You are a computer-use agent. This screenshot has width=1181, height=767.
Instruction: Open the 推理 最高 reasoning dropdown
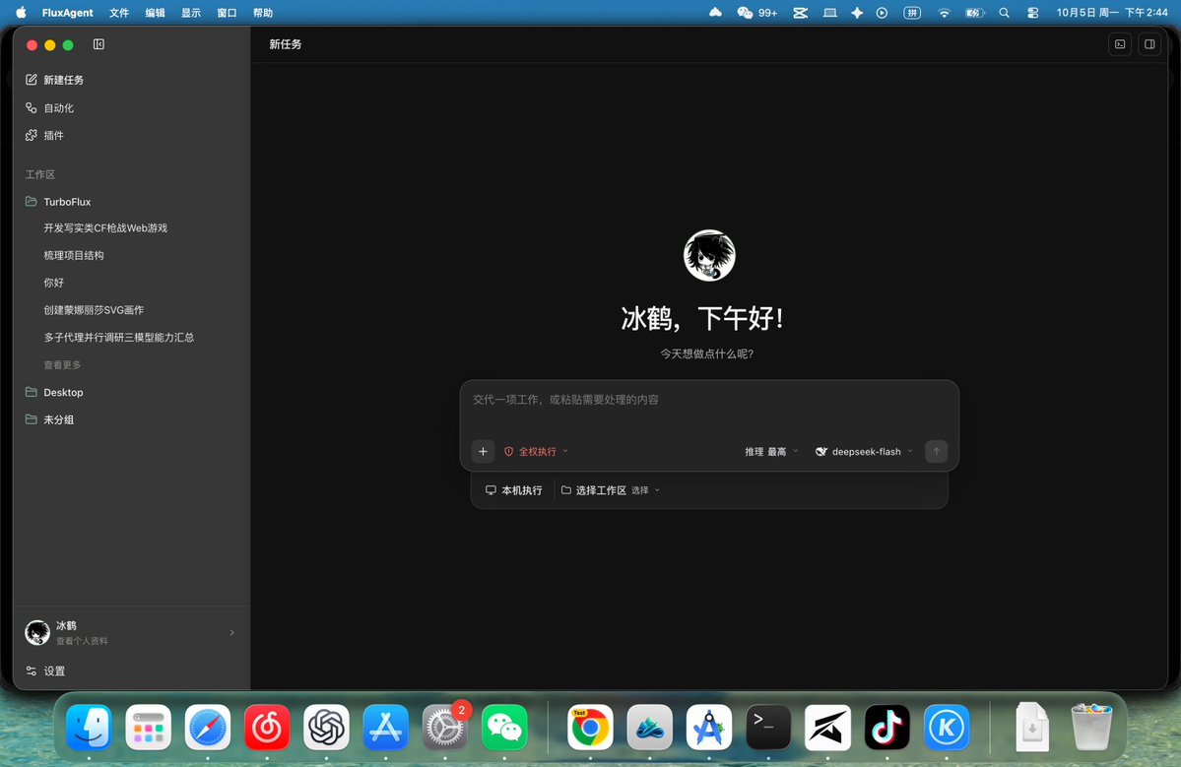tap(771, 452)
